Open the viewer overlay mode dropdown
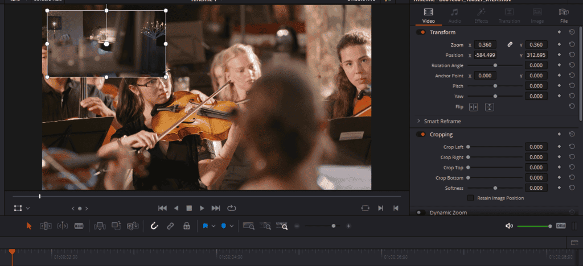Screen dimensions: 583x266 [28, 209]
